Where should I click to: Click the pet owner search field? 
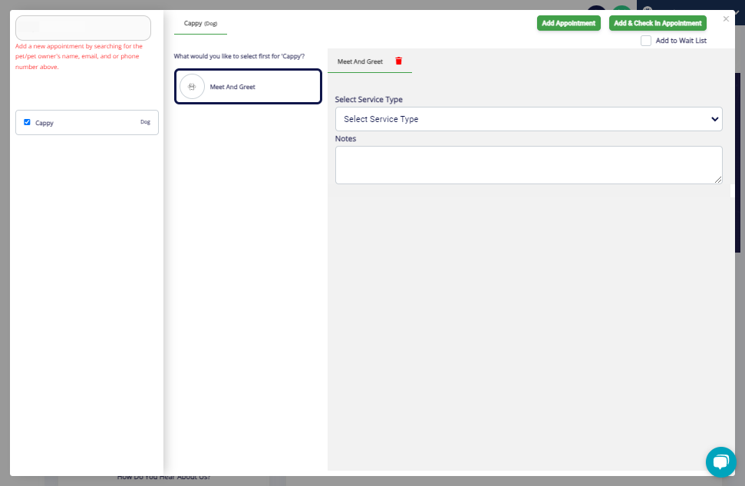tap(83, 28)
